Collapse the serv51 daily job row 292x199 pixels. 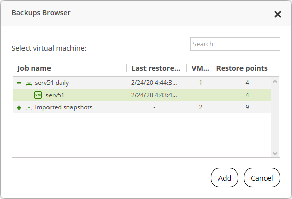pyautogui.click(x=19, y=83)
